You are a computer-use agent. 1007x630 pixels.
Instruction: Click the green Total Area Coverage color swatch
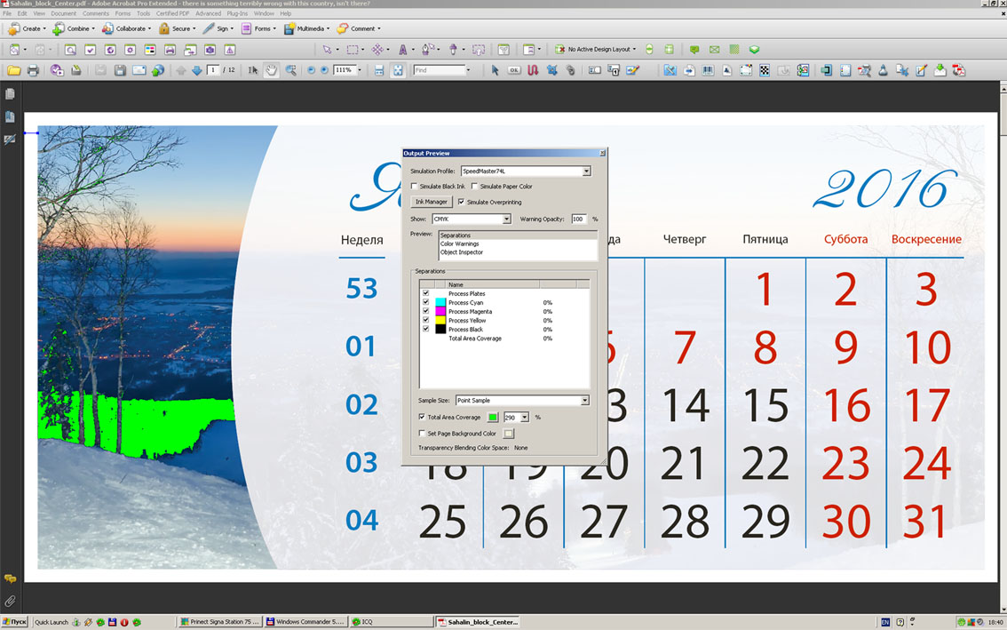(x=493, y=418)
